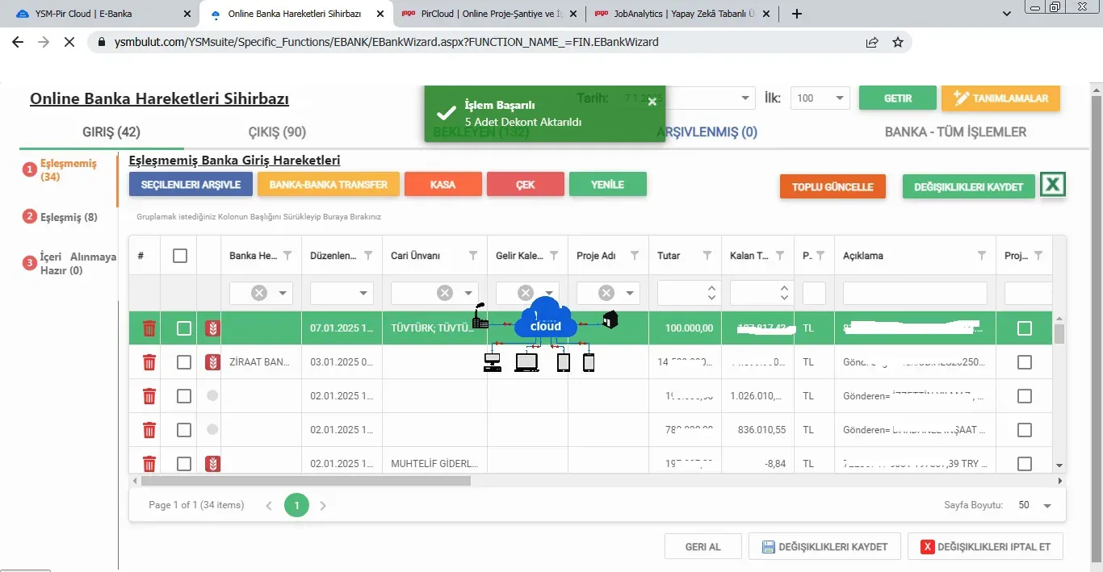1103x572 pixels.
Task: Open filter icon on Cari Ünvanı column
Action: coord(473,256)
